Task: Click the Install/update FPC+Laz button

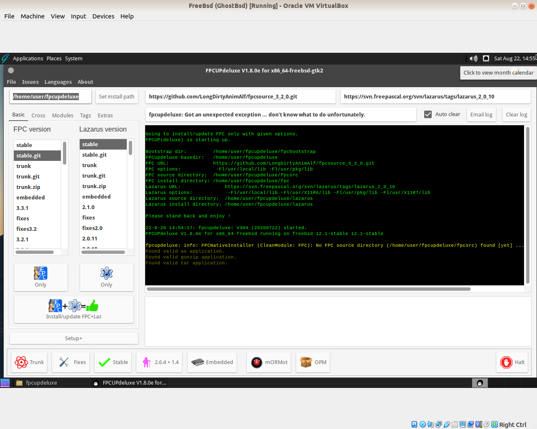Action: tap(74, 310)
